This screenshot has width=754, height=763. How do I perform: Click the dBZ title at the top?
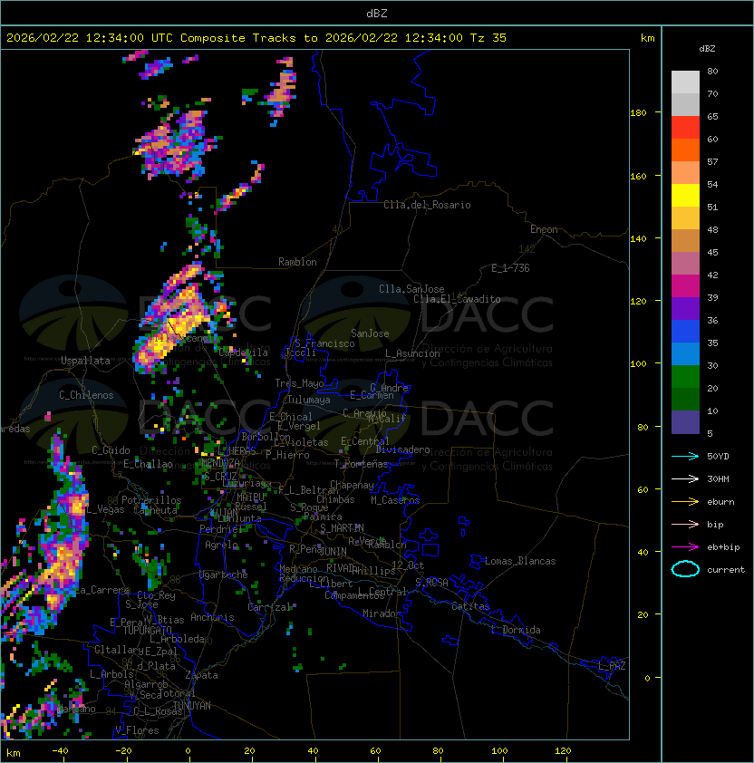377,13
